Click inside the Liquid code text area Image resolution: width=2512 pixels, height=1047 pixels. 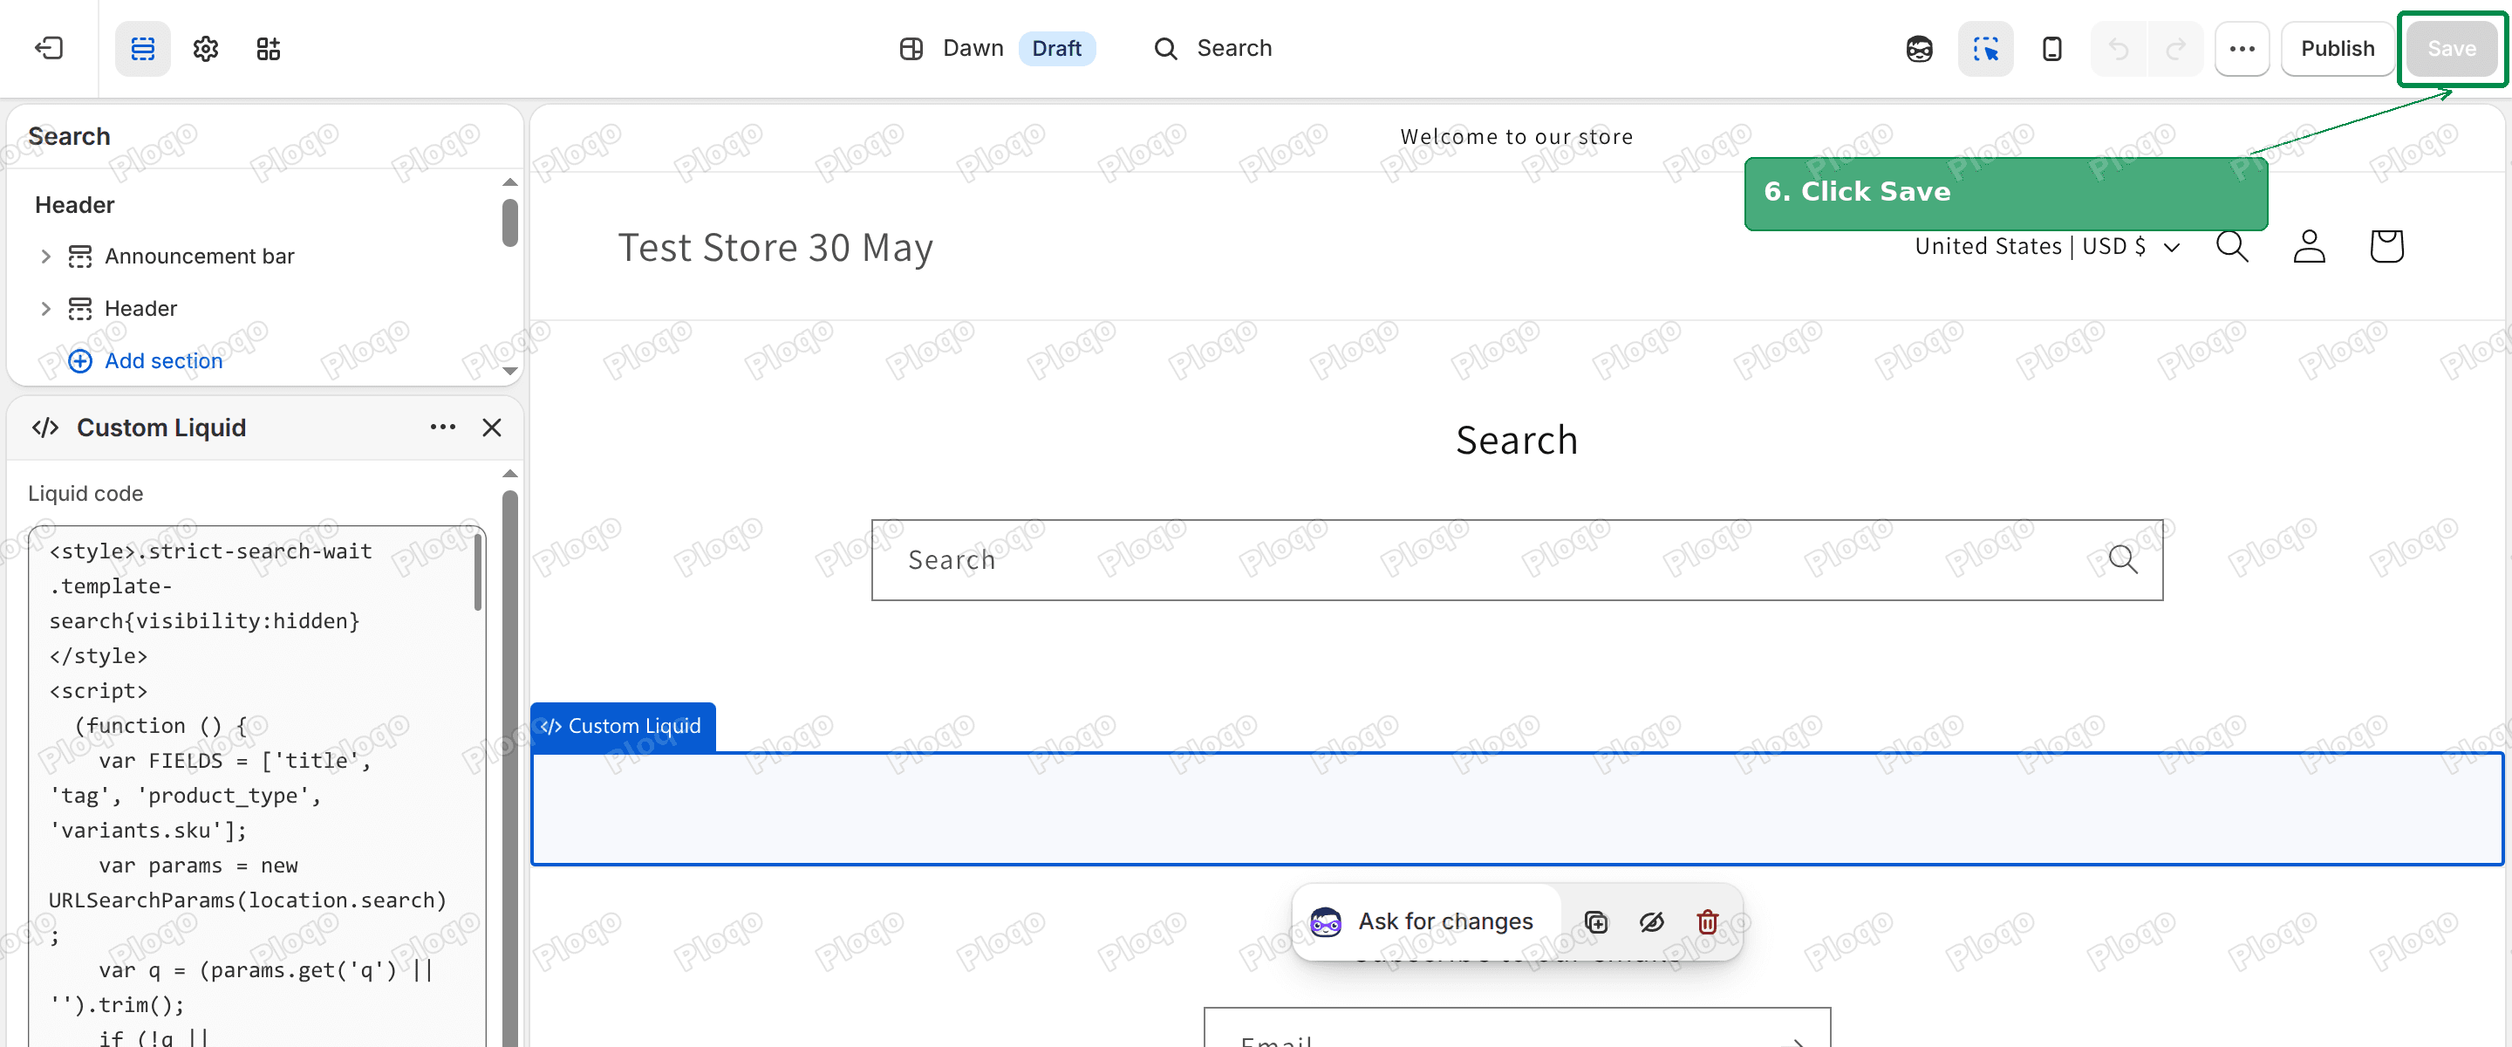point(256,785)
